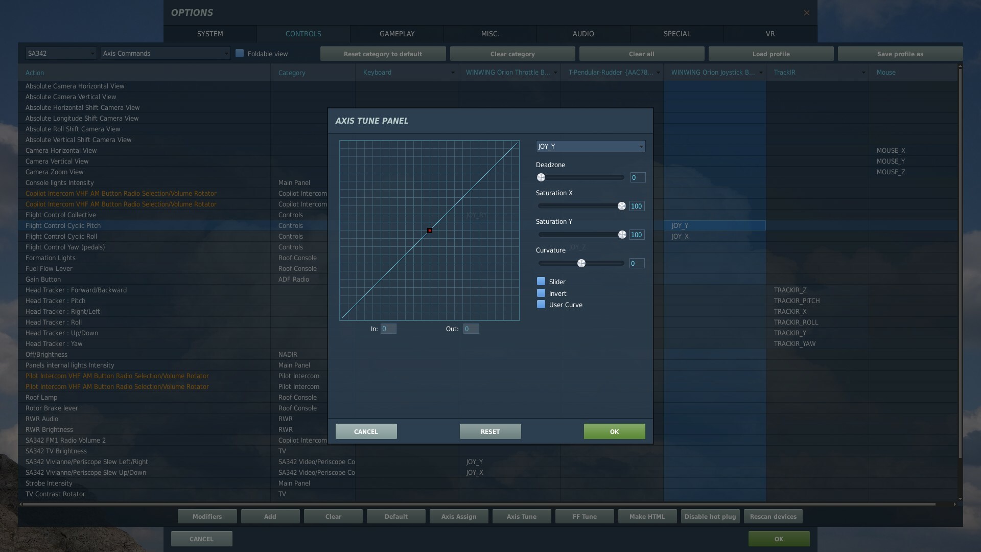Close the Options window with the X icon
Screen dimensions: 981x552
tap(806, 13)
